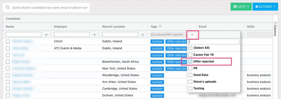
Task: Click the tag filter search box
Action: coord(214,42)
